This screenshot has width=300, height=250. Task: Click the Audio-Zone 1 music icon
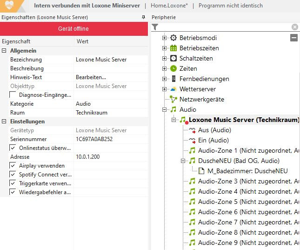click(x=192, y=150)
